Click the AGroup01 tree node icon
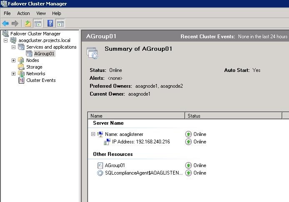The width and height of the screenshot is (289, 202). pyautogui.click(x=29, y=54)
